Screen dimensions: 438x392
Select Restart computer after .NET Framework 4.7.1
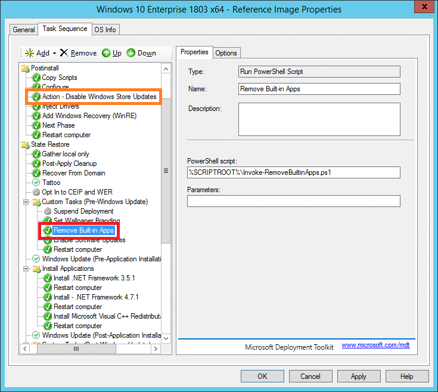pos(77,307)
